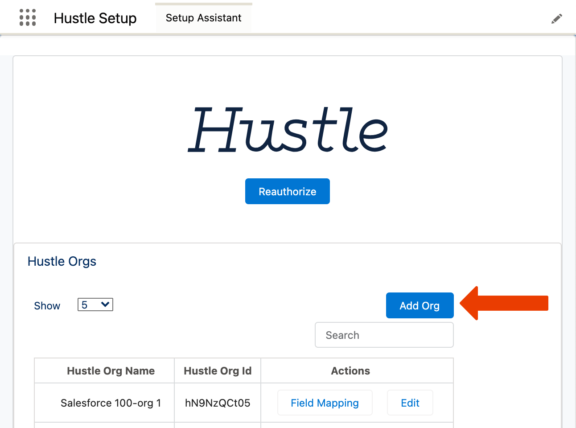
Task: Edit the Salesforce 100-org 1 row
Action: click(410, 403)
